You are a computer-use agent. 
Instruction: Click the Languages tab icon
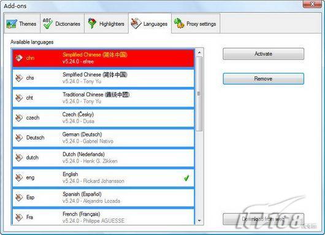(136, 24)
